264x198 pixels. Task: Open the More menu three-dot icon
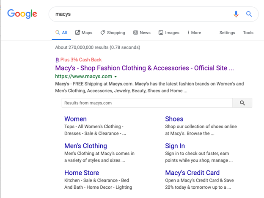(x=188, y=33)
